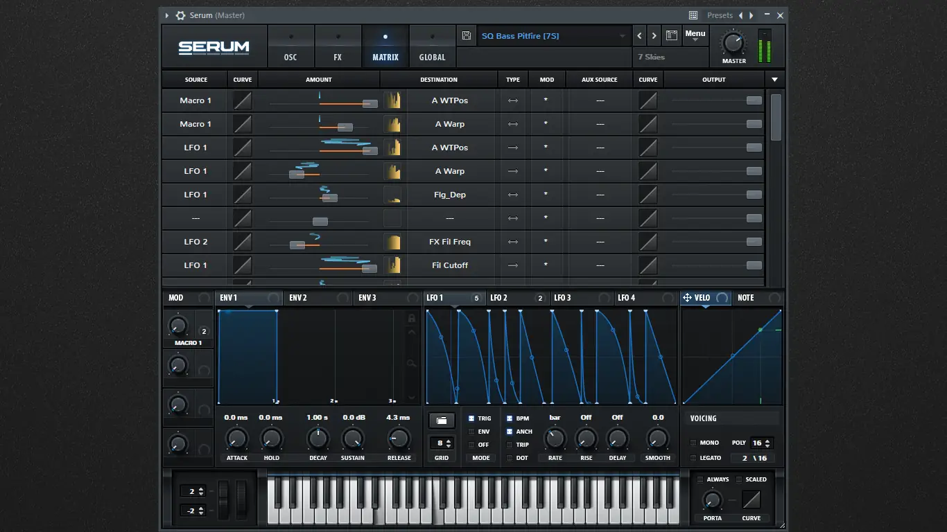Click the source curve icon in the Macro 1 A WTPos row

(x=242, y=100)
